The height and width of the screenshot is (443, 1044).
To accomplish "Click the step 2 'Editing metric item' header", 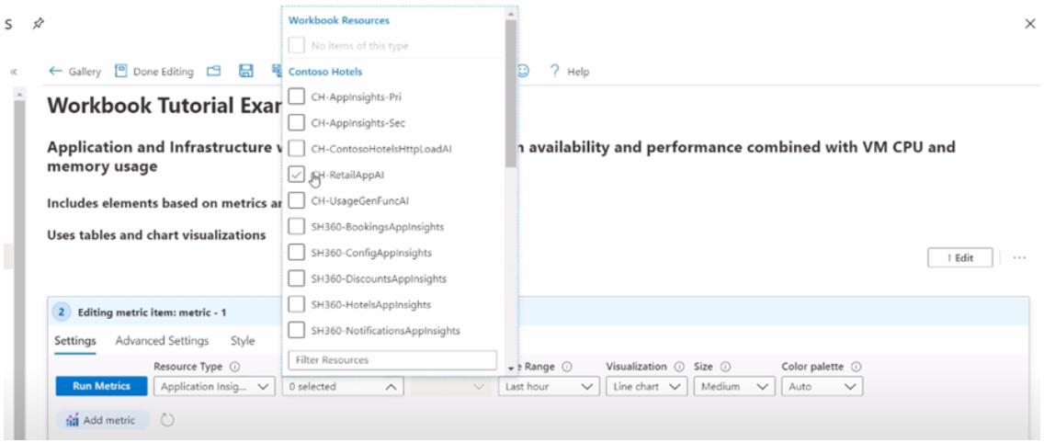I will pyautogui.click(x=539, y=312).
